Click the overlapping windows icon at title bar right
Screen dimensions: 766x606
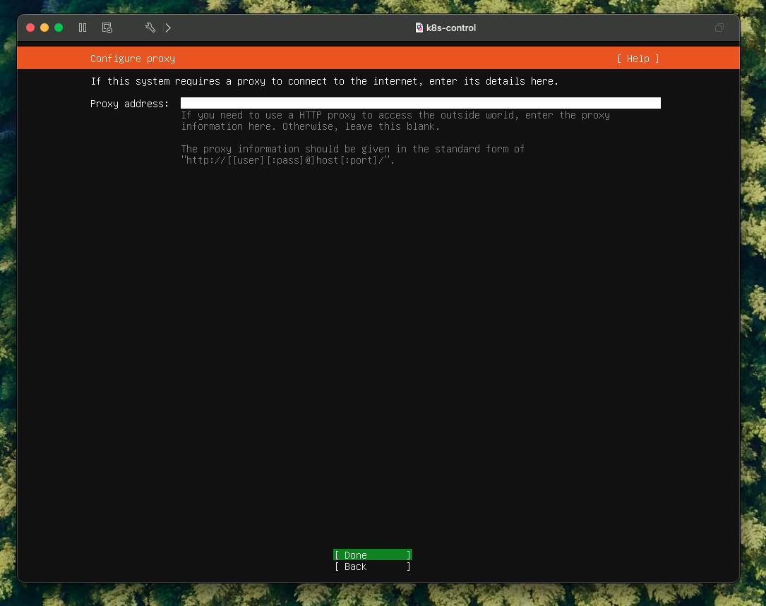click(719, 28)
